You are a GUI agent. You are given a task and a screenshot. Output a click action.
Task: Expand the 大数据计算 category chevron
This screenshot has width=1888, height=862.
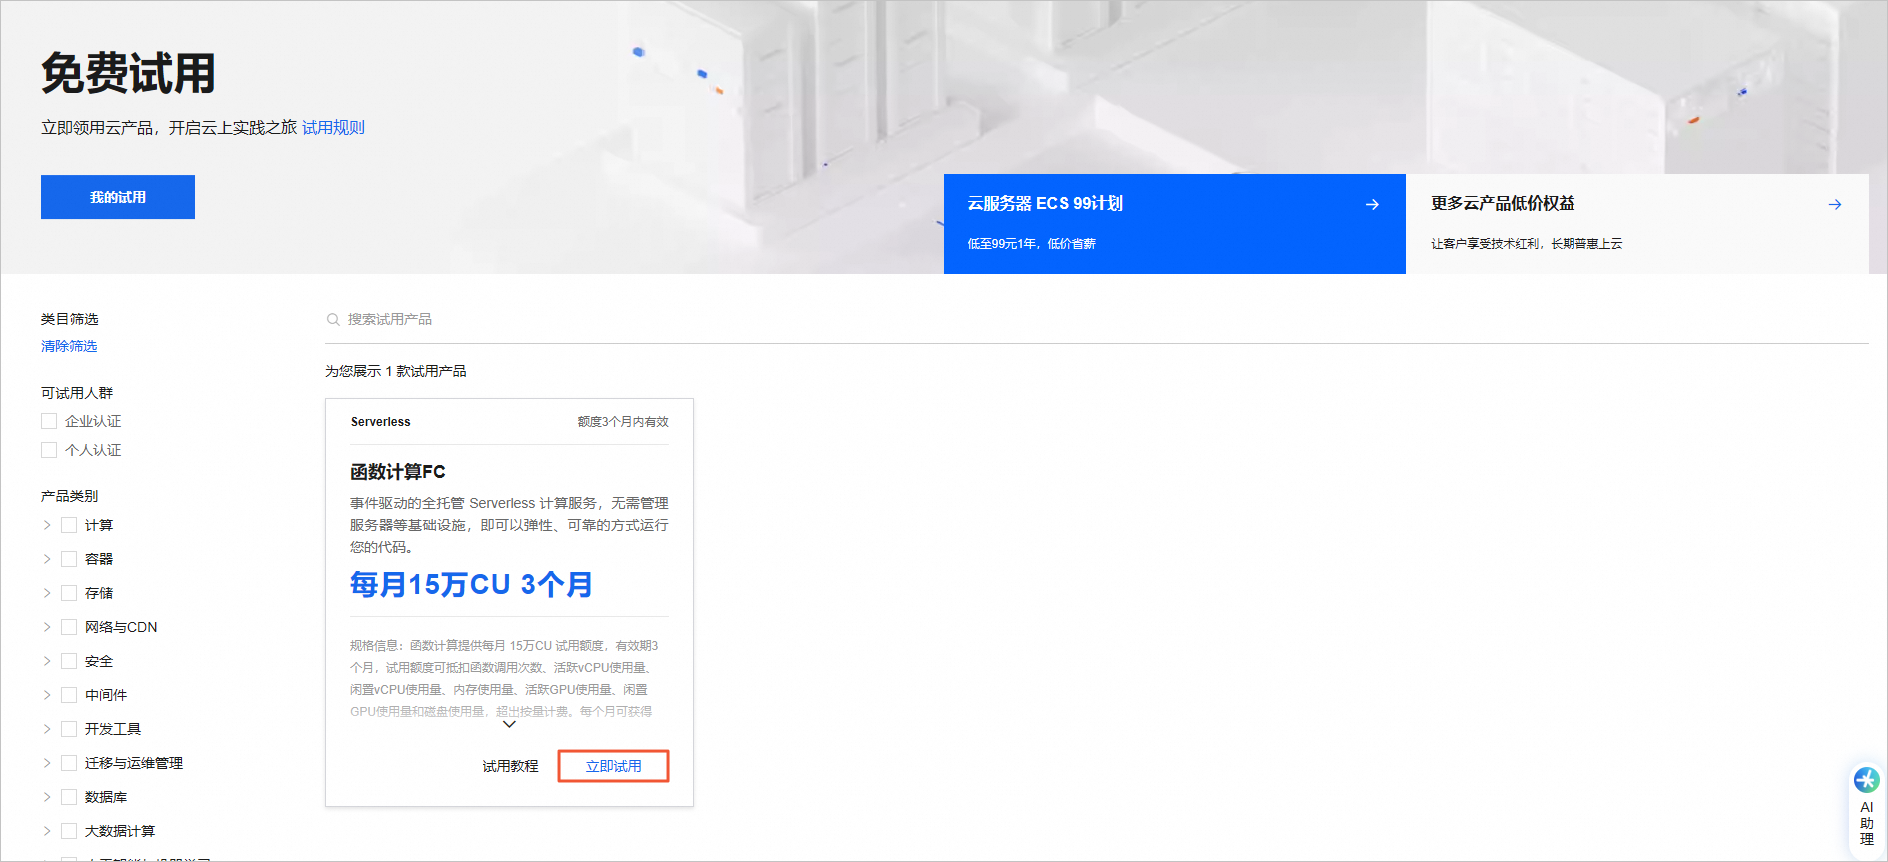click(46, 831)
